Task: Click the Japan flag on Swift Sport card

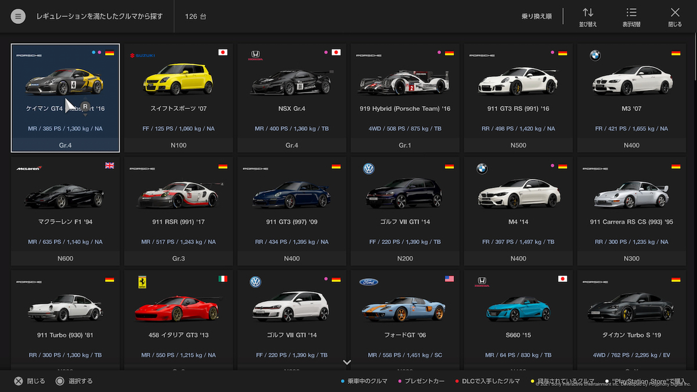Action: (x=222, y=52)
